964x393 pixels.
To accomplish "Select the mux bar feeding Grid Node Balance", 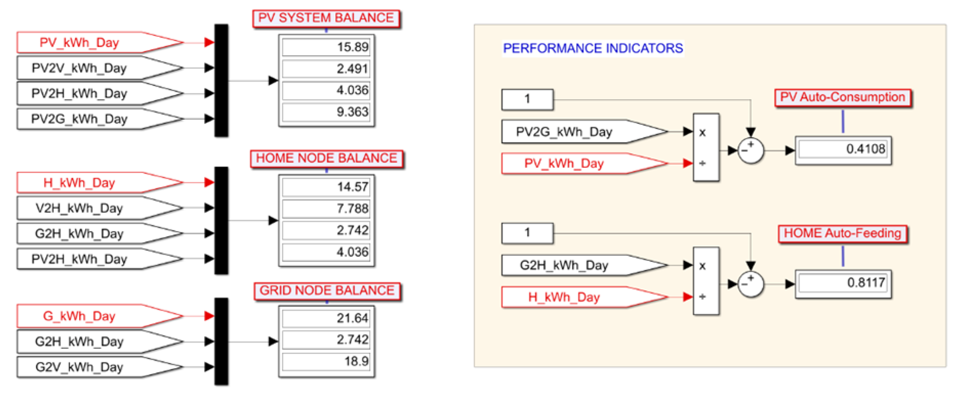I will [x=221, y=341].
